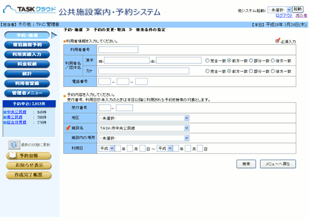Viewport: 309px width, 221px height.
Task: Open the 予約・抽選 menu
Action: pos(27,35)
